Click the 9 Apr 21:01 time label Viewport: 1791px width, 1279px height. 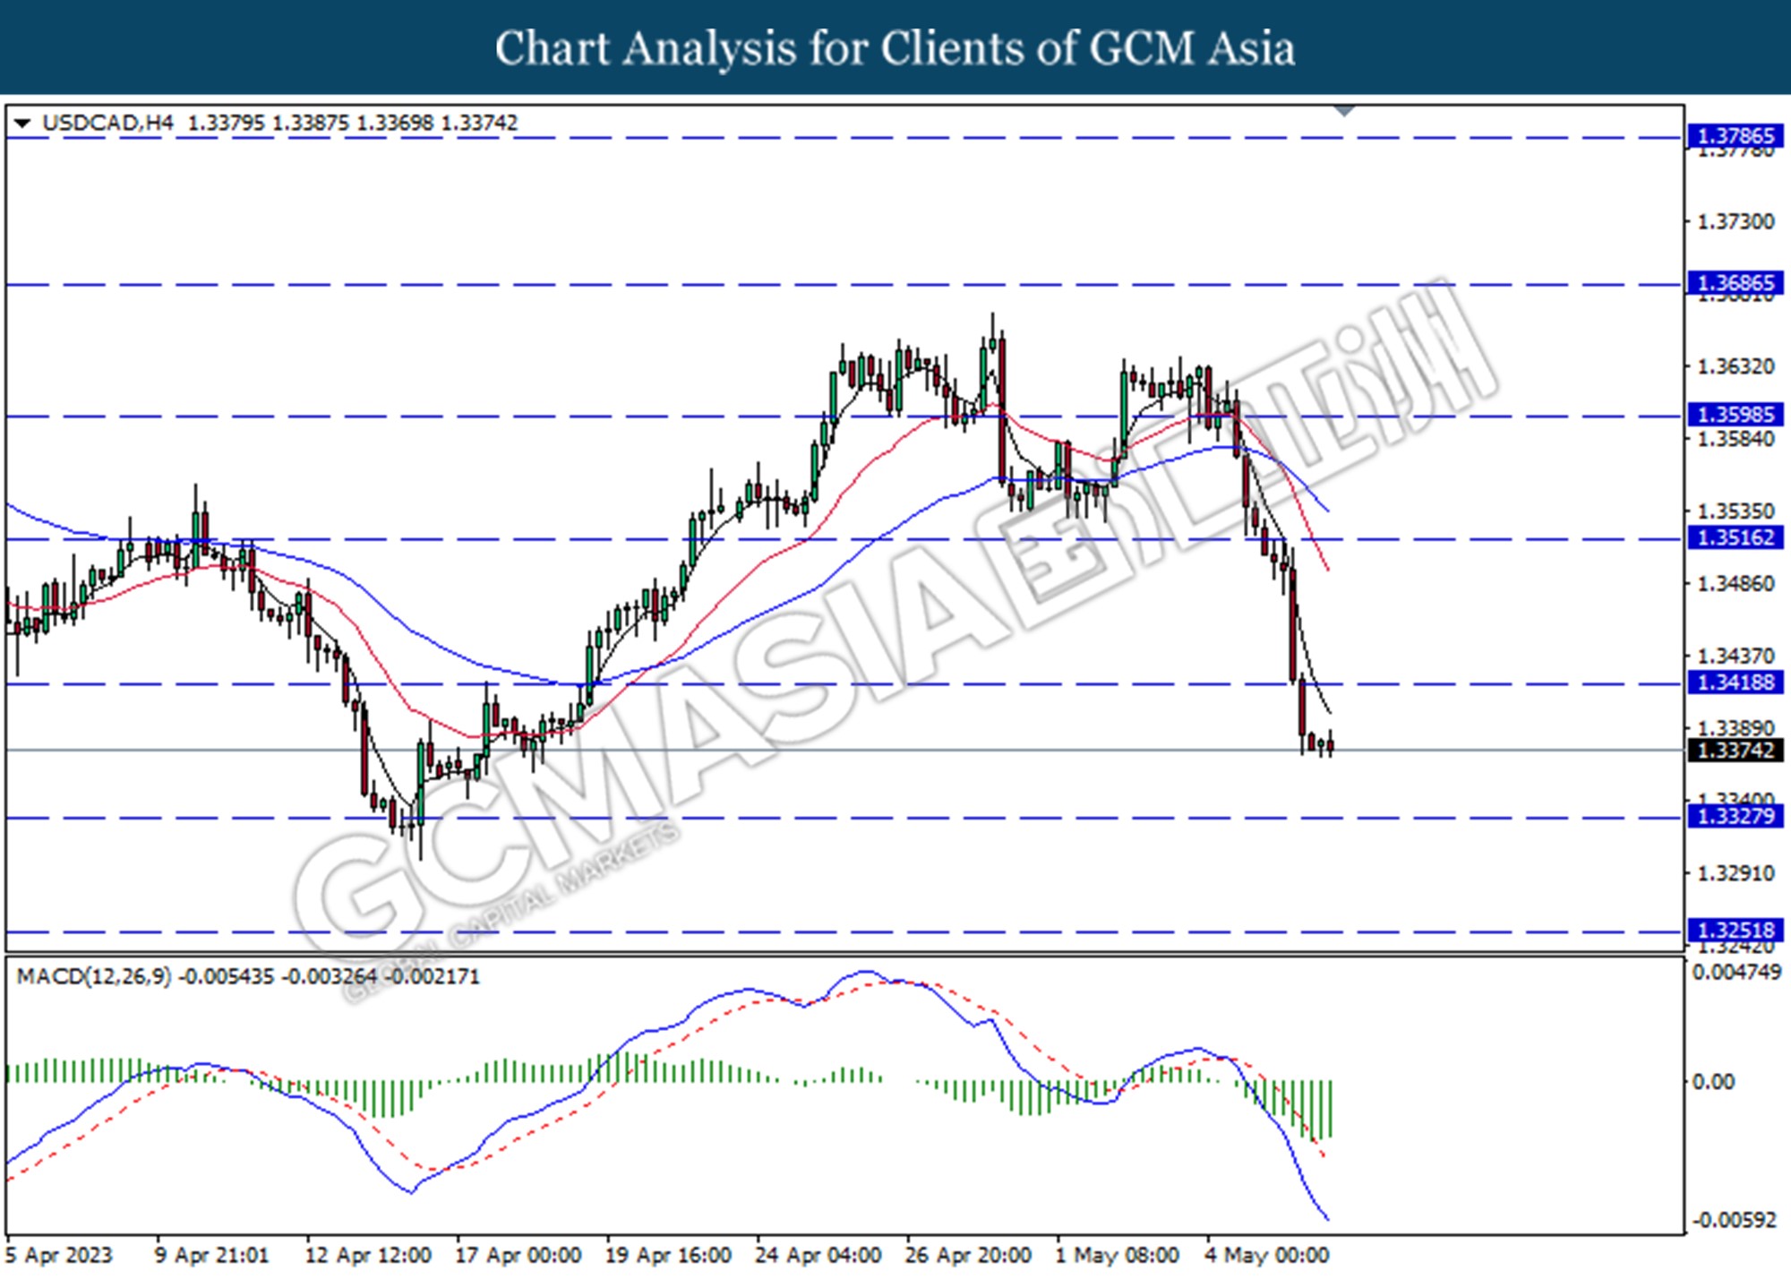[x=211, y=1256]
